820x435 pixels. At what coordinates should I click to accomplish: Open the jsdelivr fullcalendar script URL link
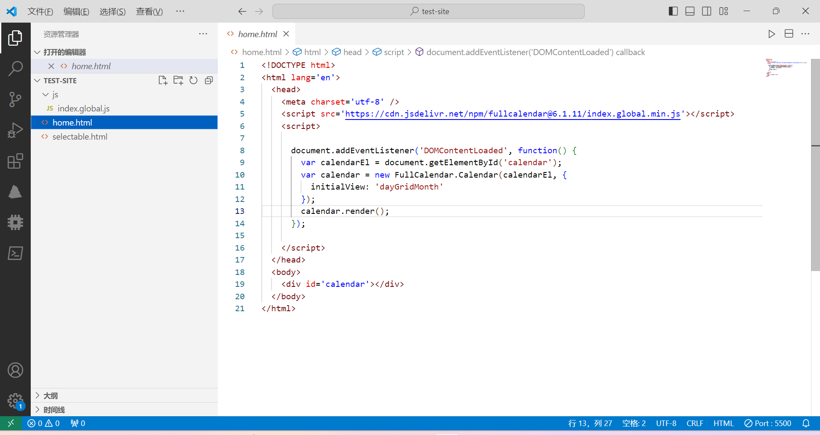[512, 114]
